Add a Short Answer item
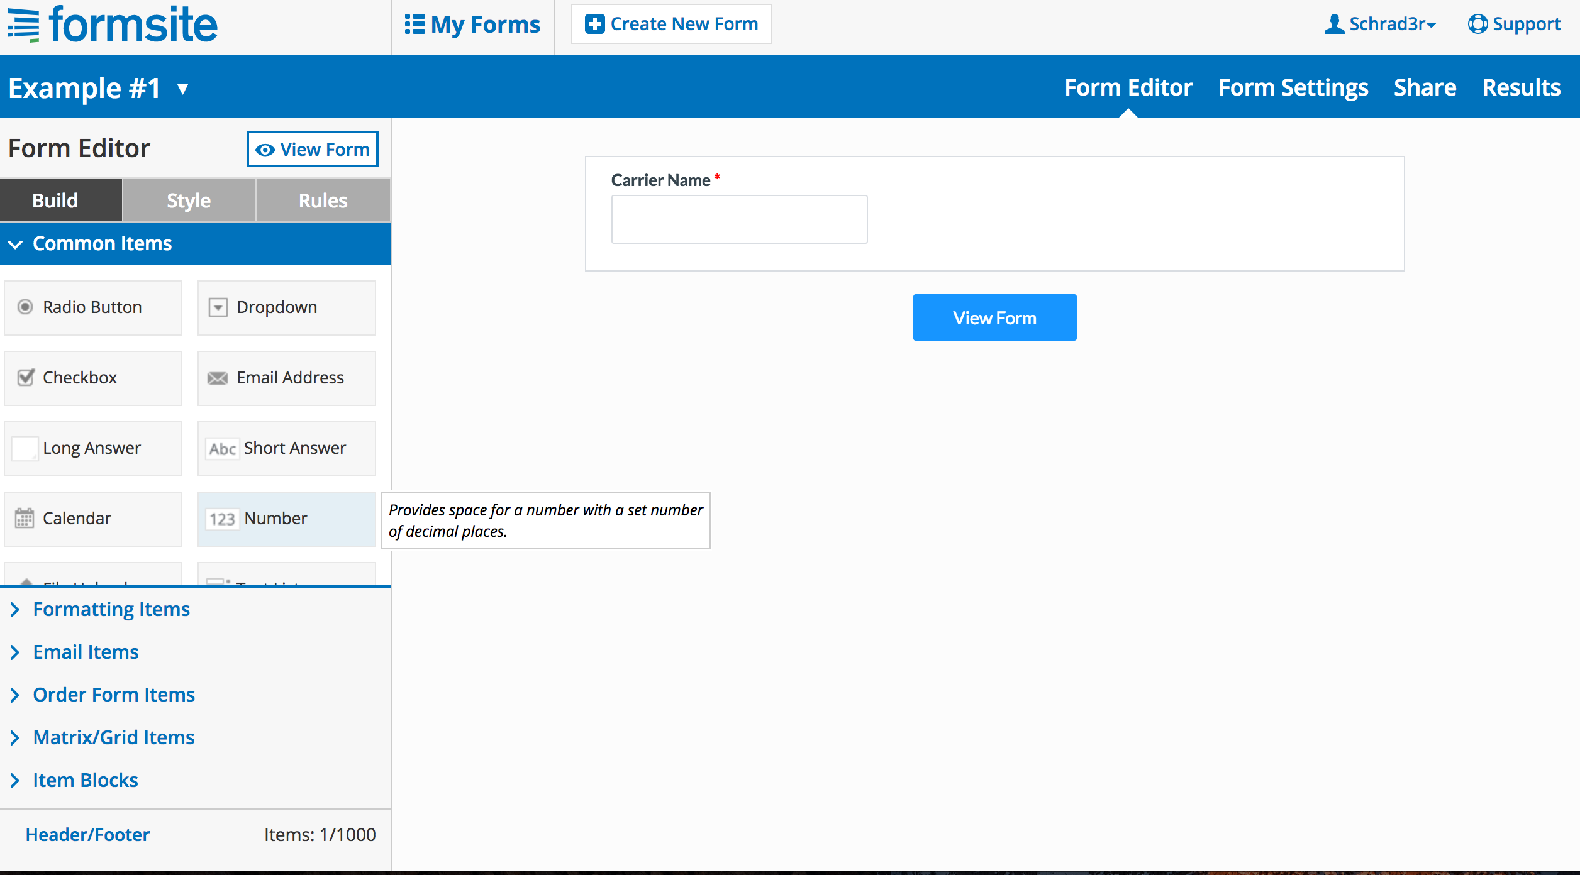Screen dimensions: 1580x875 pos(287,448)
